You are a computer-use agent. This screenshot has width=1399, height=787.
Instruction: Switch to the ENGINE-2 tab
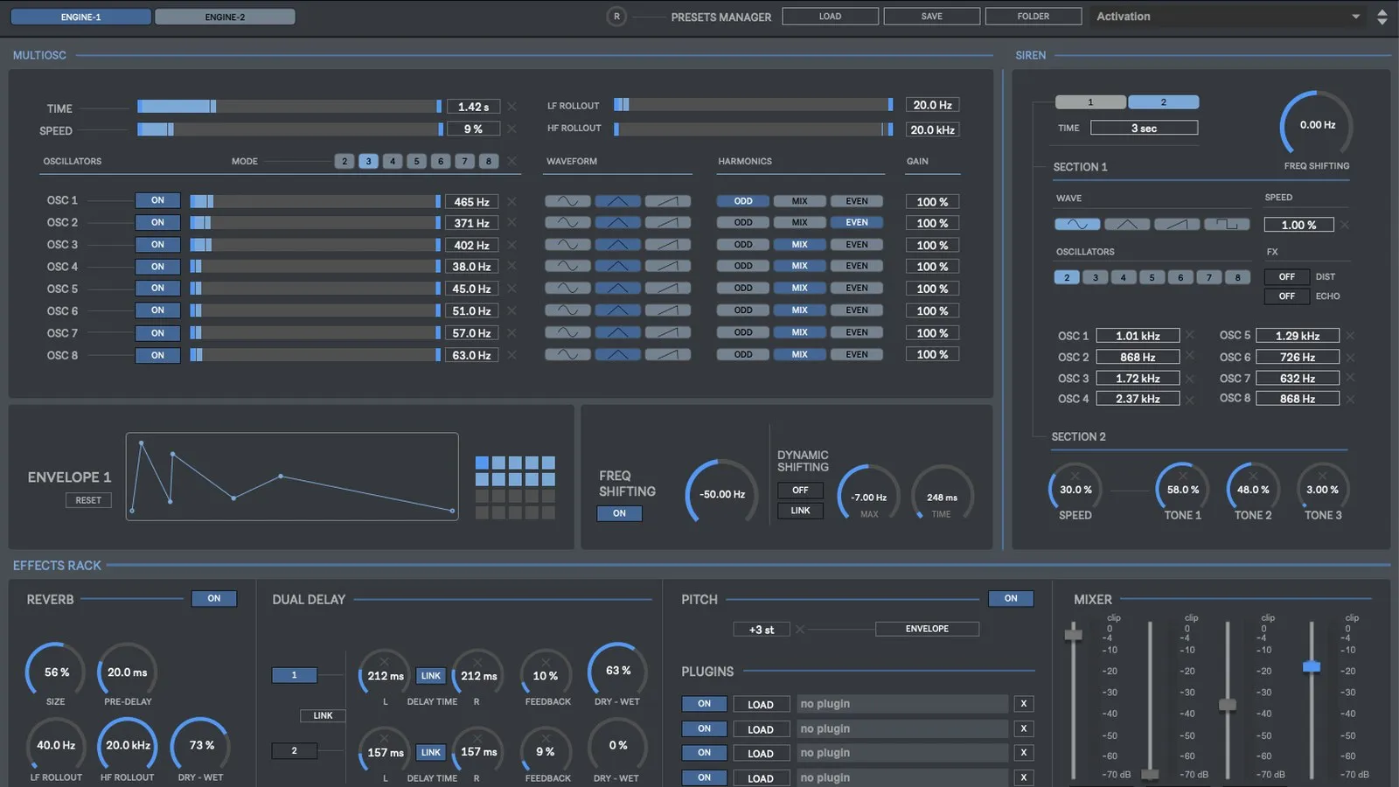[x=225, y=17]
